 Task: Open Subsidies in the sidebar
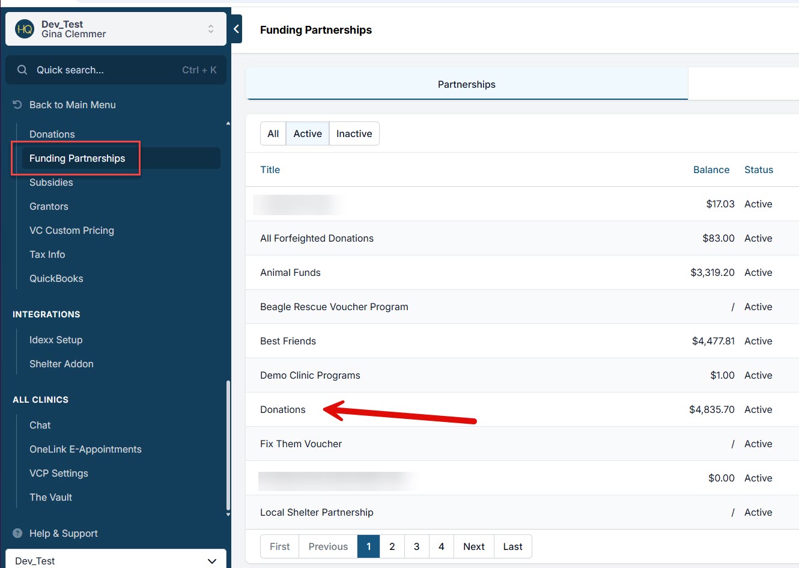click(51, 182)
